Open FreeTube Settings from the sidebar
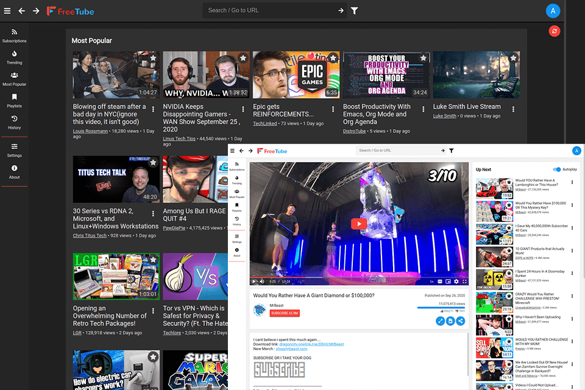Image resolution: width=585 pixels, height=390 pixels. click(14, 150)
